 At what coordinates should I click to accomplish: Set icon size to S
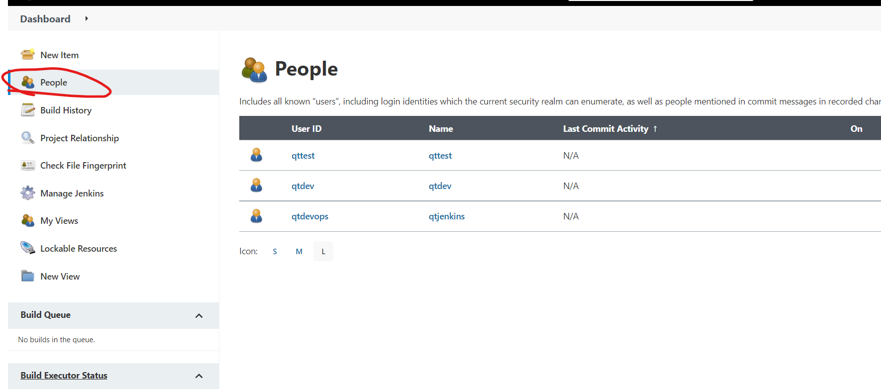point(275,251)
